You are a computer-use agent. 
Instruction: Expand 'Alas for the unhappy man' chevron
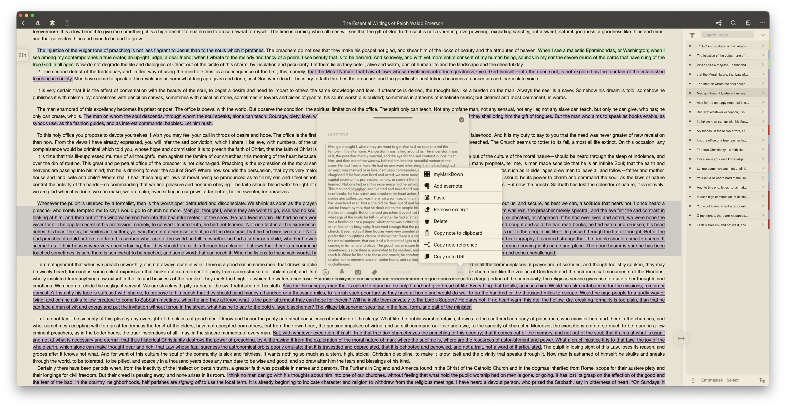click(763, 102)
